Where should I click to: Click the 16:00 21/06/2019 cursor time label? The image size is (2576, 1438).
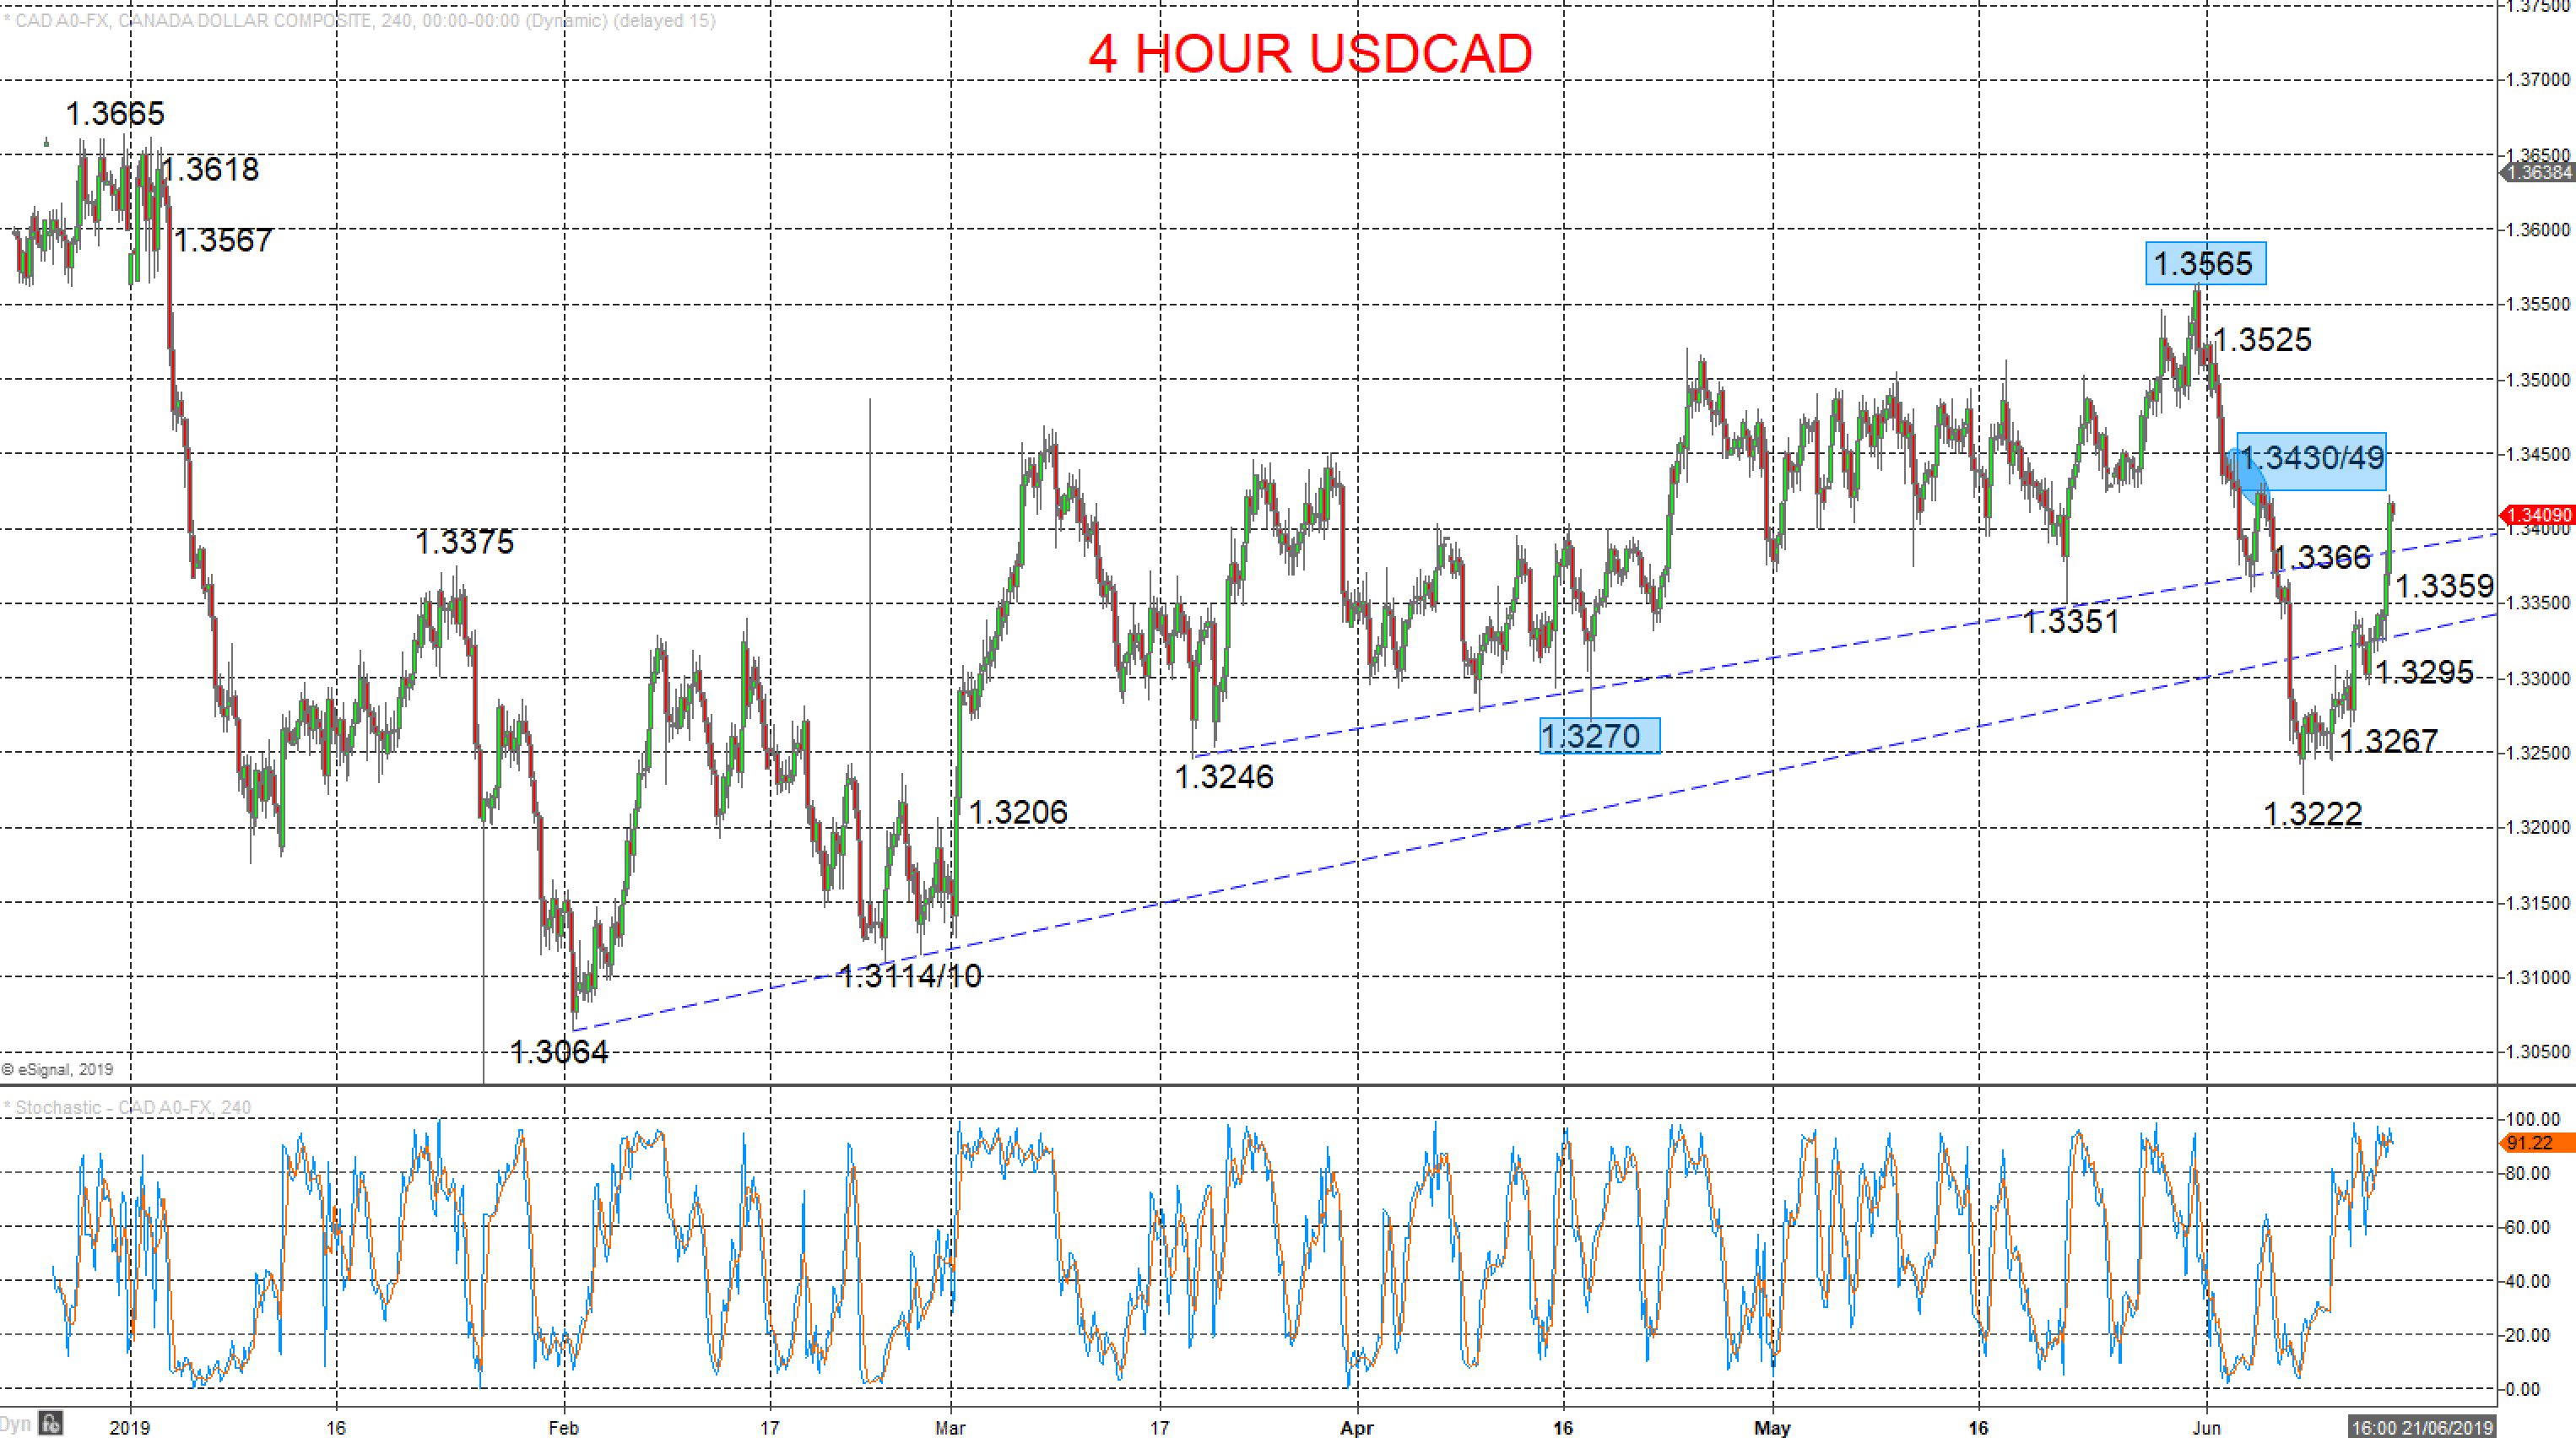click(2421, 1427)
